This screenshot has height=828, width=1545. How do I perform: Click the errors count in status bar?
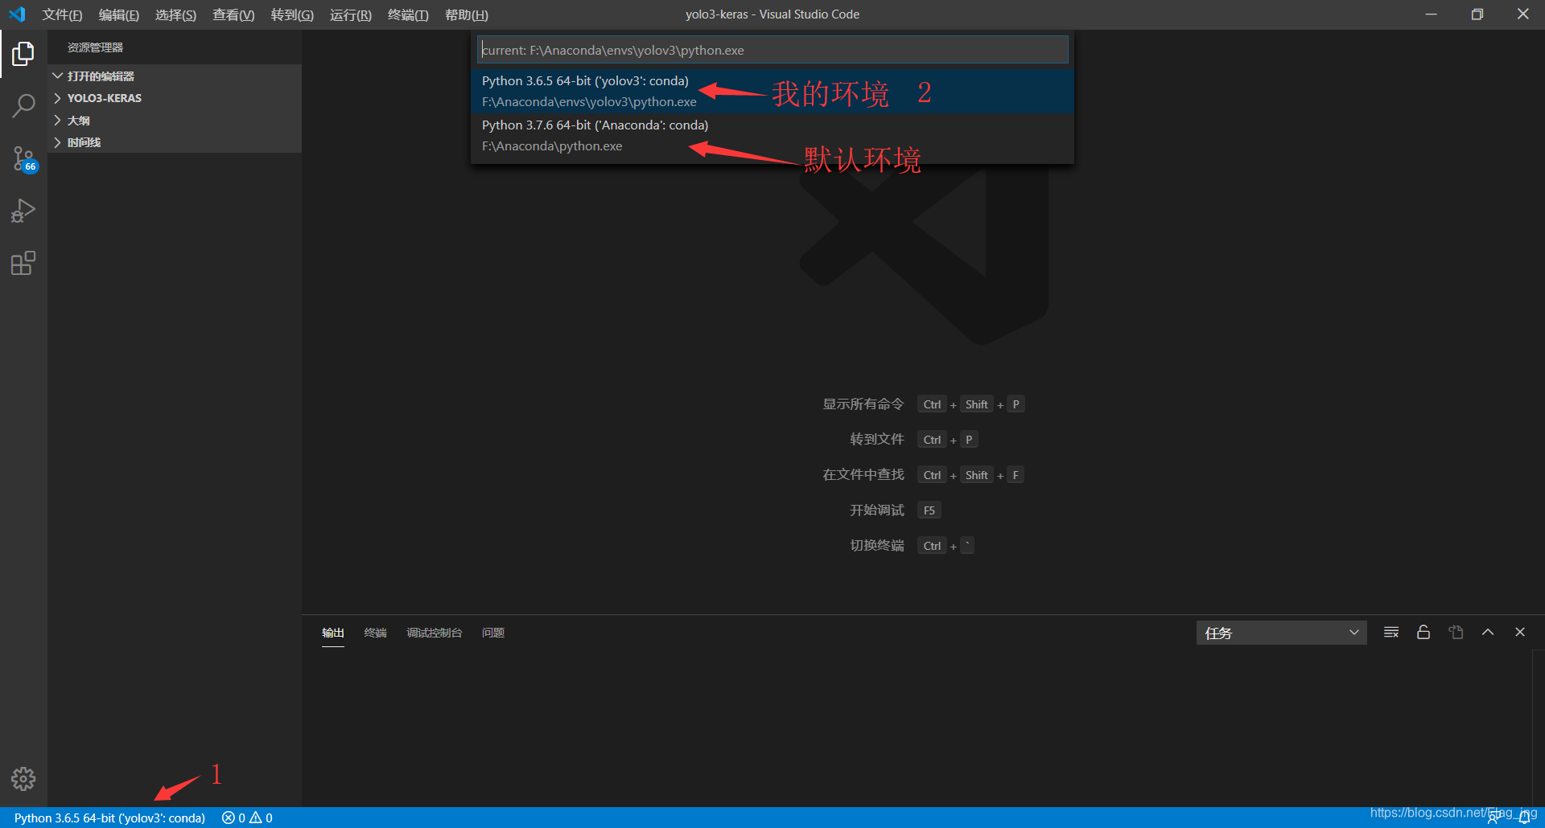234,818
